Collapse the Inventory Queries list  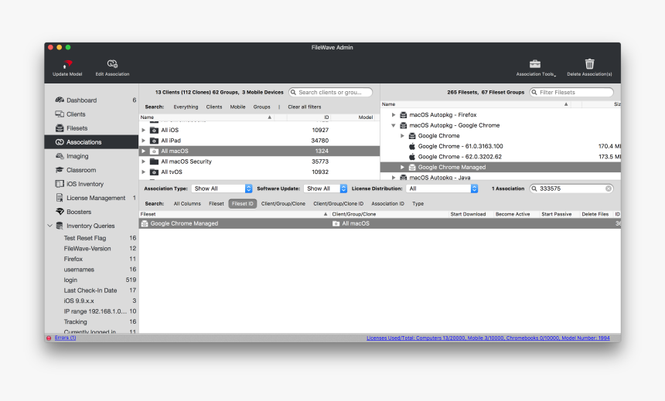pos(49,226)
